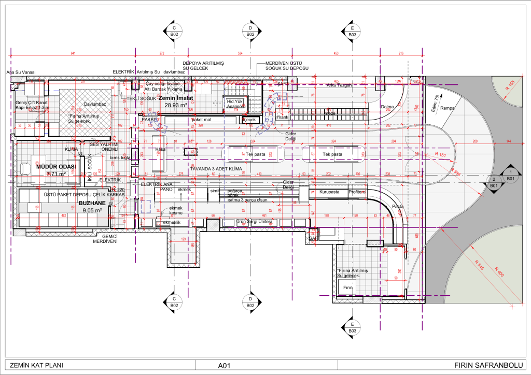Click the 9.05 m² area value

pyautogui.click(x=92, y=210)
